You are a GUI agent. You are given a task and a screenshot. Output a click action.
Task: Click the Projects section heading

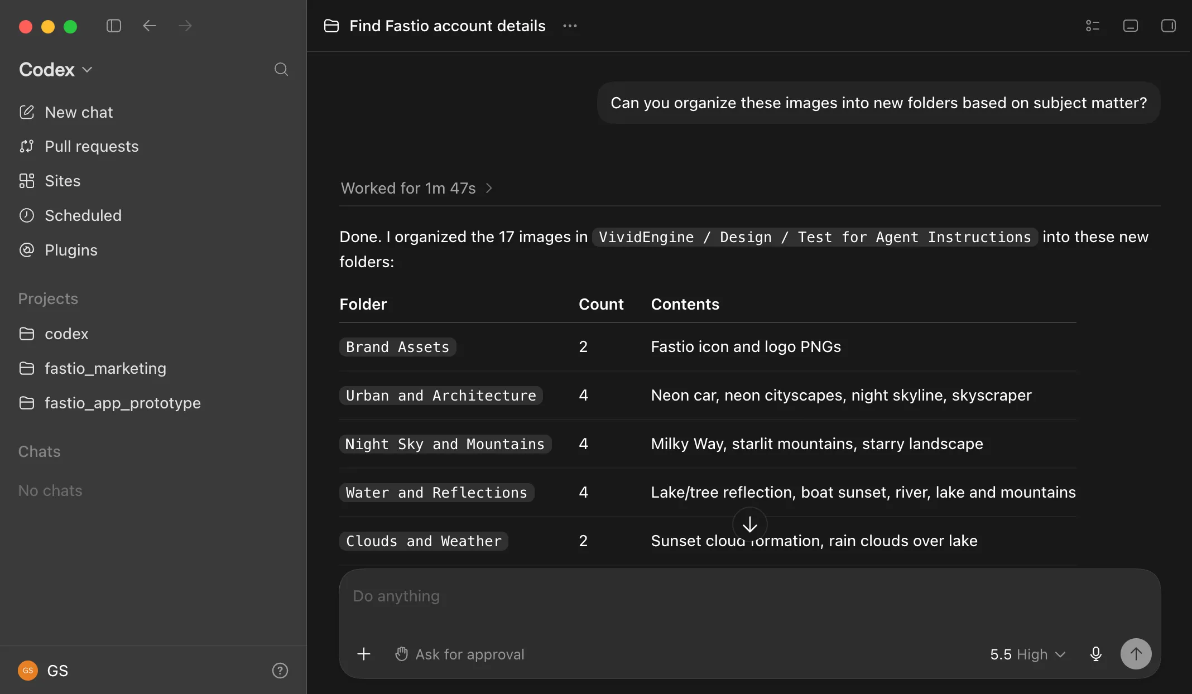pos(48,298)
